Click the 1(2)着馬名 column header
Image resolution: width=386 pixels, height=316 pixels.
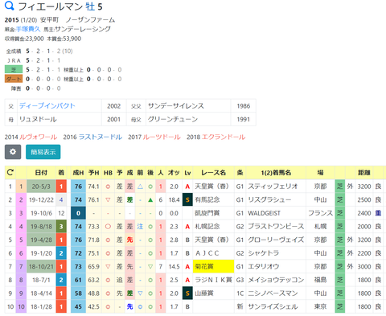[x=276, y=173]
